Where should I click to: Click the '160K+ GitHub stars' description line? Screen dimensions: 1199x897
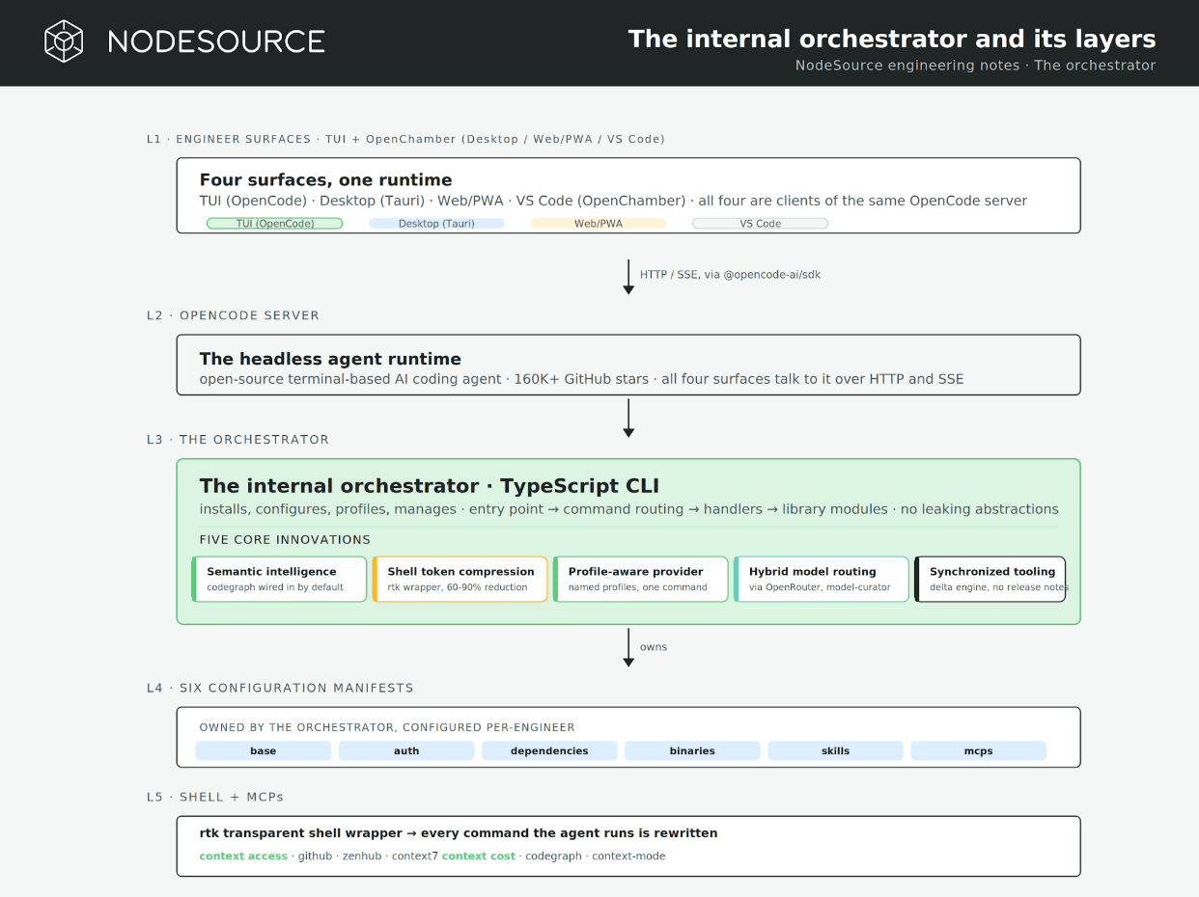(581, 379)
